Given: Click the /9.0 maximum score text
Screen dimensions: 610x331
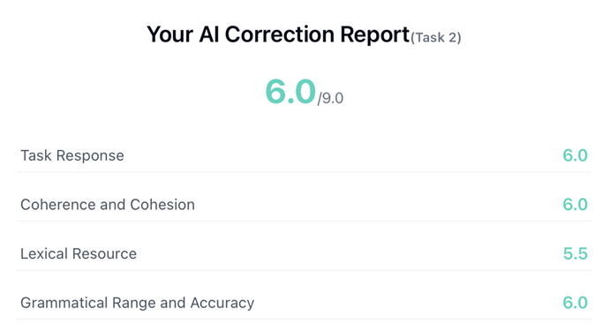Looking at the screenshot, I should pyautogui.click(x=330, y=98).
